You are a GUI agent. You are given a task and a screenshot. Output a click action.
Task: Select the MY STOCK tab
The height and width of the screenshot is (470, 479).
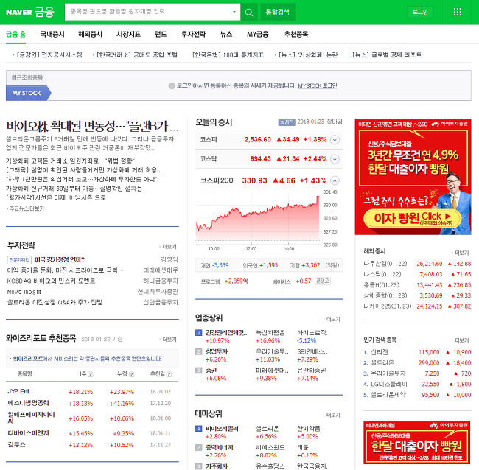tap(27, 93)
